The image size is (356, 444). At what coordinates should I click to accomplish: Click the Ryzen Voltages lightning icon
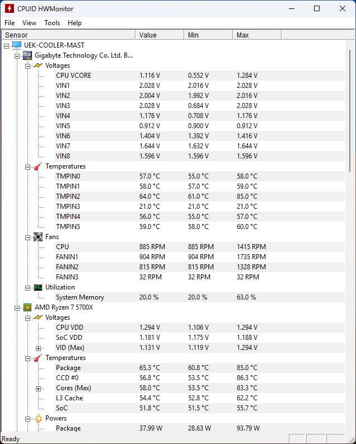coord(38,317)
